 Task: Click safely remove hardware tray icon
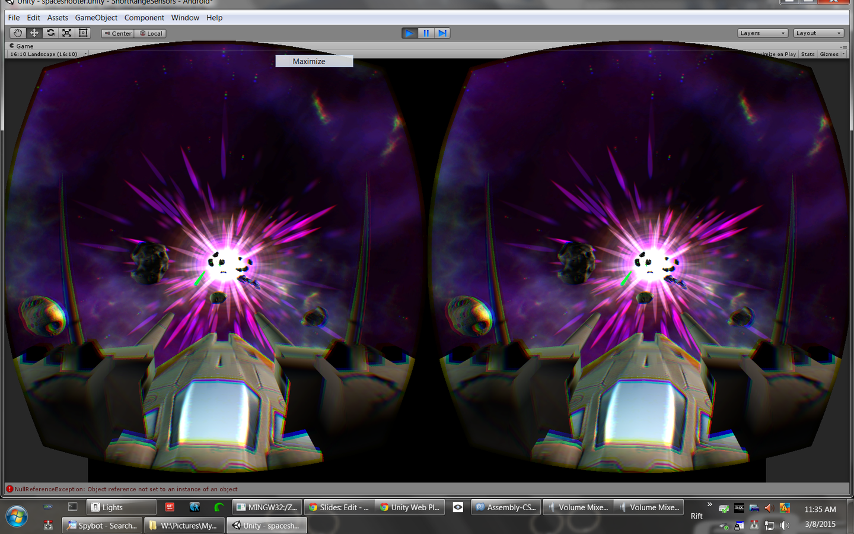point(724,526)
